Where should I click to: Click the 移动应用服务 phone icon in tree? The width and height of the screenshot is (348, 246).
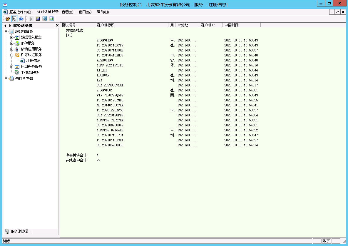tap(17, 49)
